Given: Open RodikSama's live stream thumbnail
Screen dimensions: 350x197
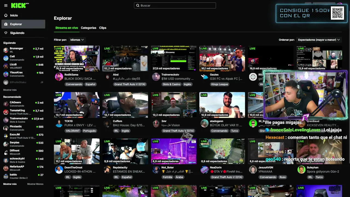Looking at the screenshot, I should tap(77, 59).
